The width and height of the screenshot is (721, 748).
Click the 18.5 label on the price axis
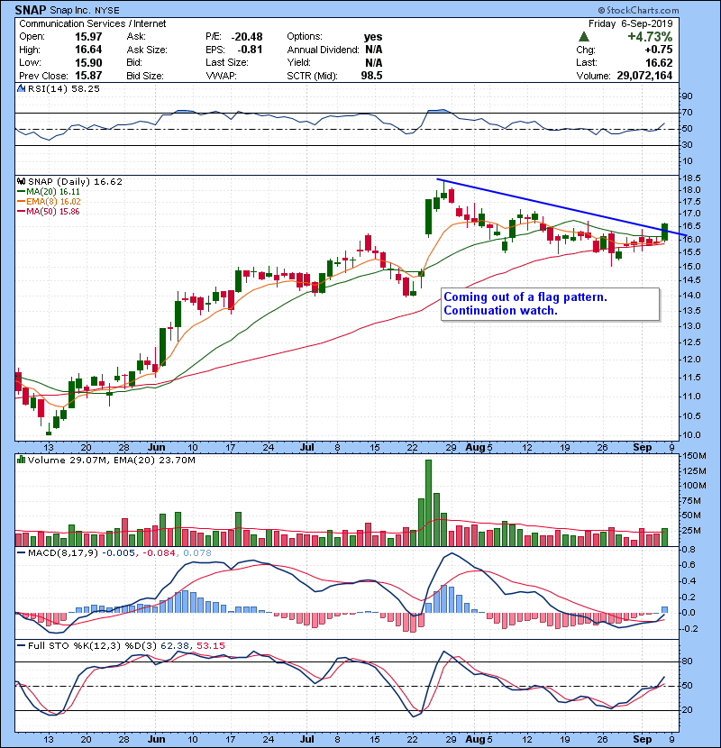pyautogui.click(x=691, y=178)
